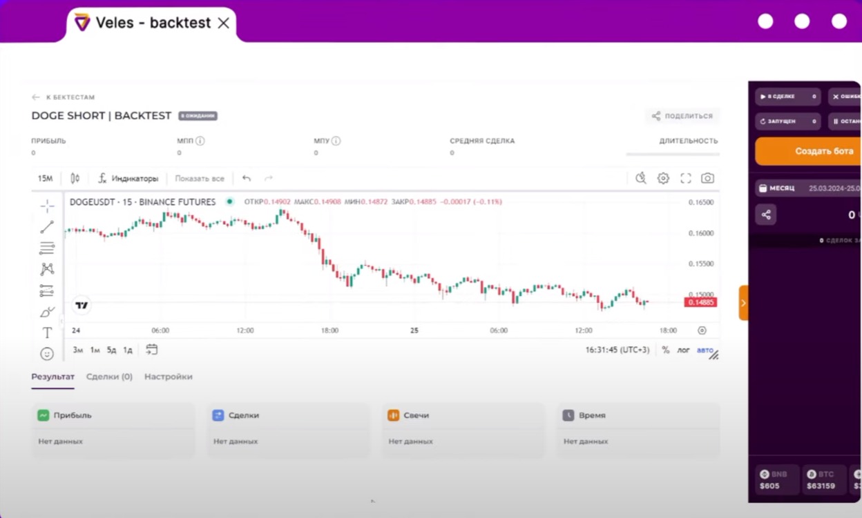Toggle авто auto scale
This screenshot has width=862, height=518.
[705, 350]
